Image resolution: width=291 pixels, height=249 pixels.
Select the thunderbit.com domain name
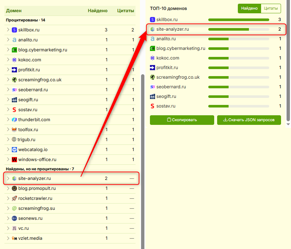34,120
